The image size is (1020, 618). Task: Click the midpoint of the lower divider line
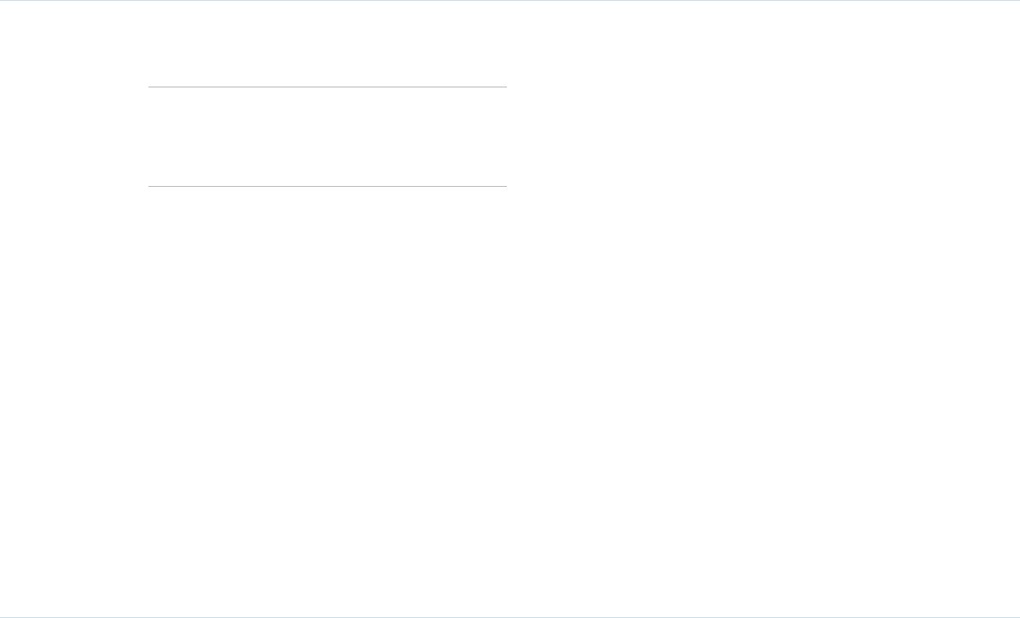coord(328,186)
